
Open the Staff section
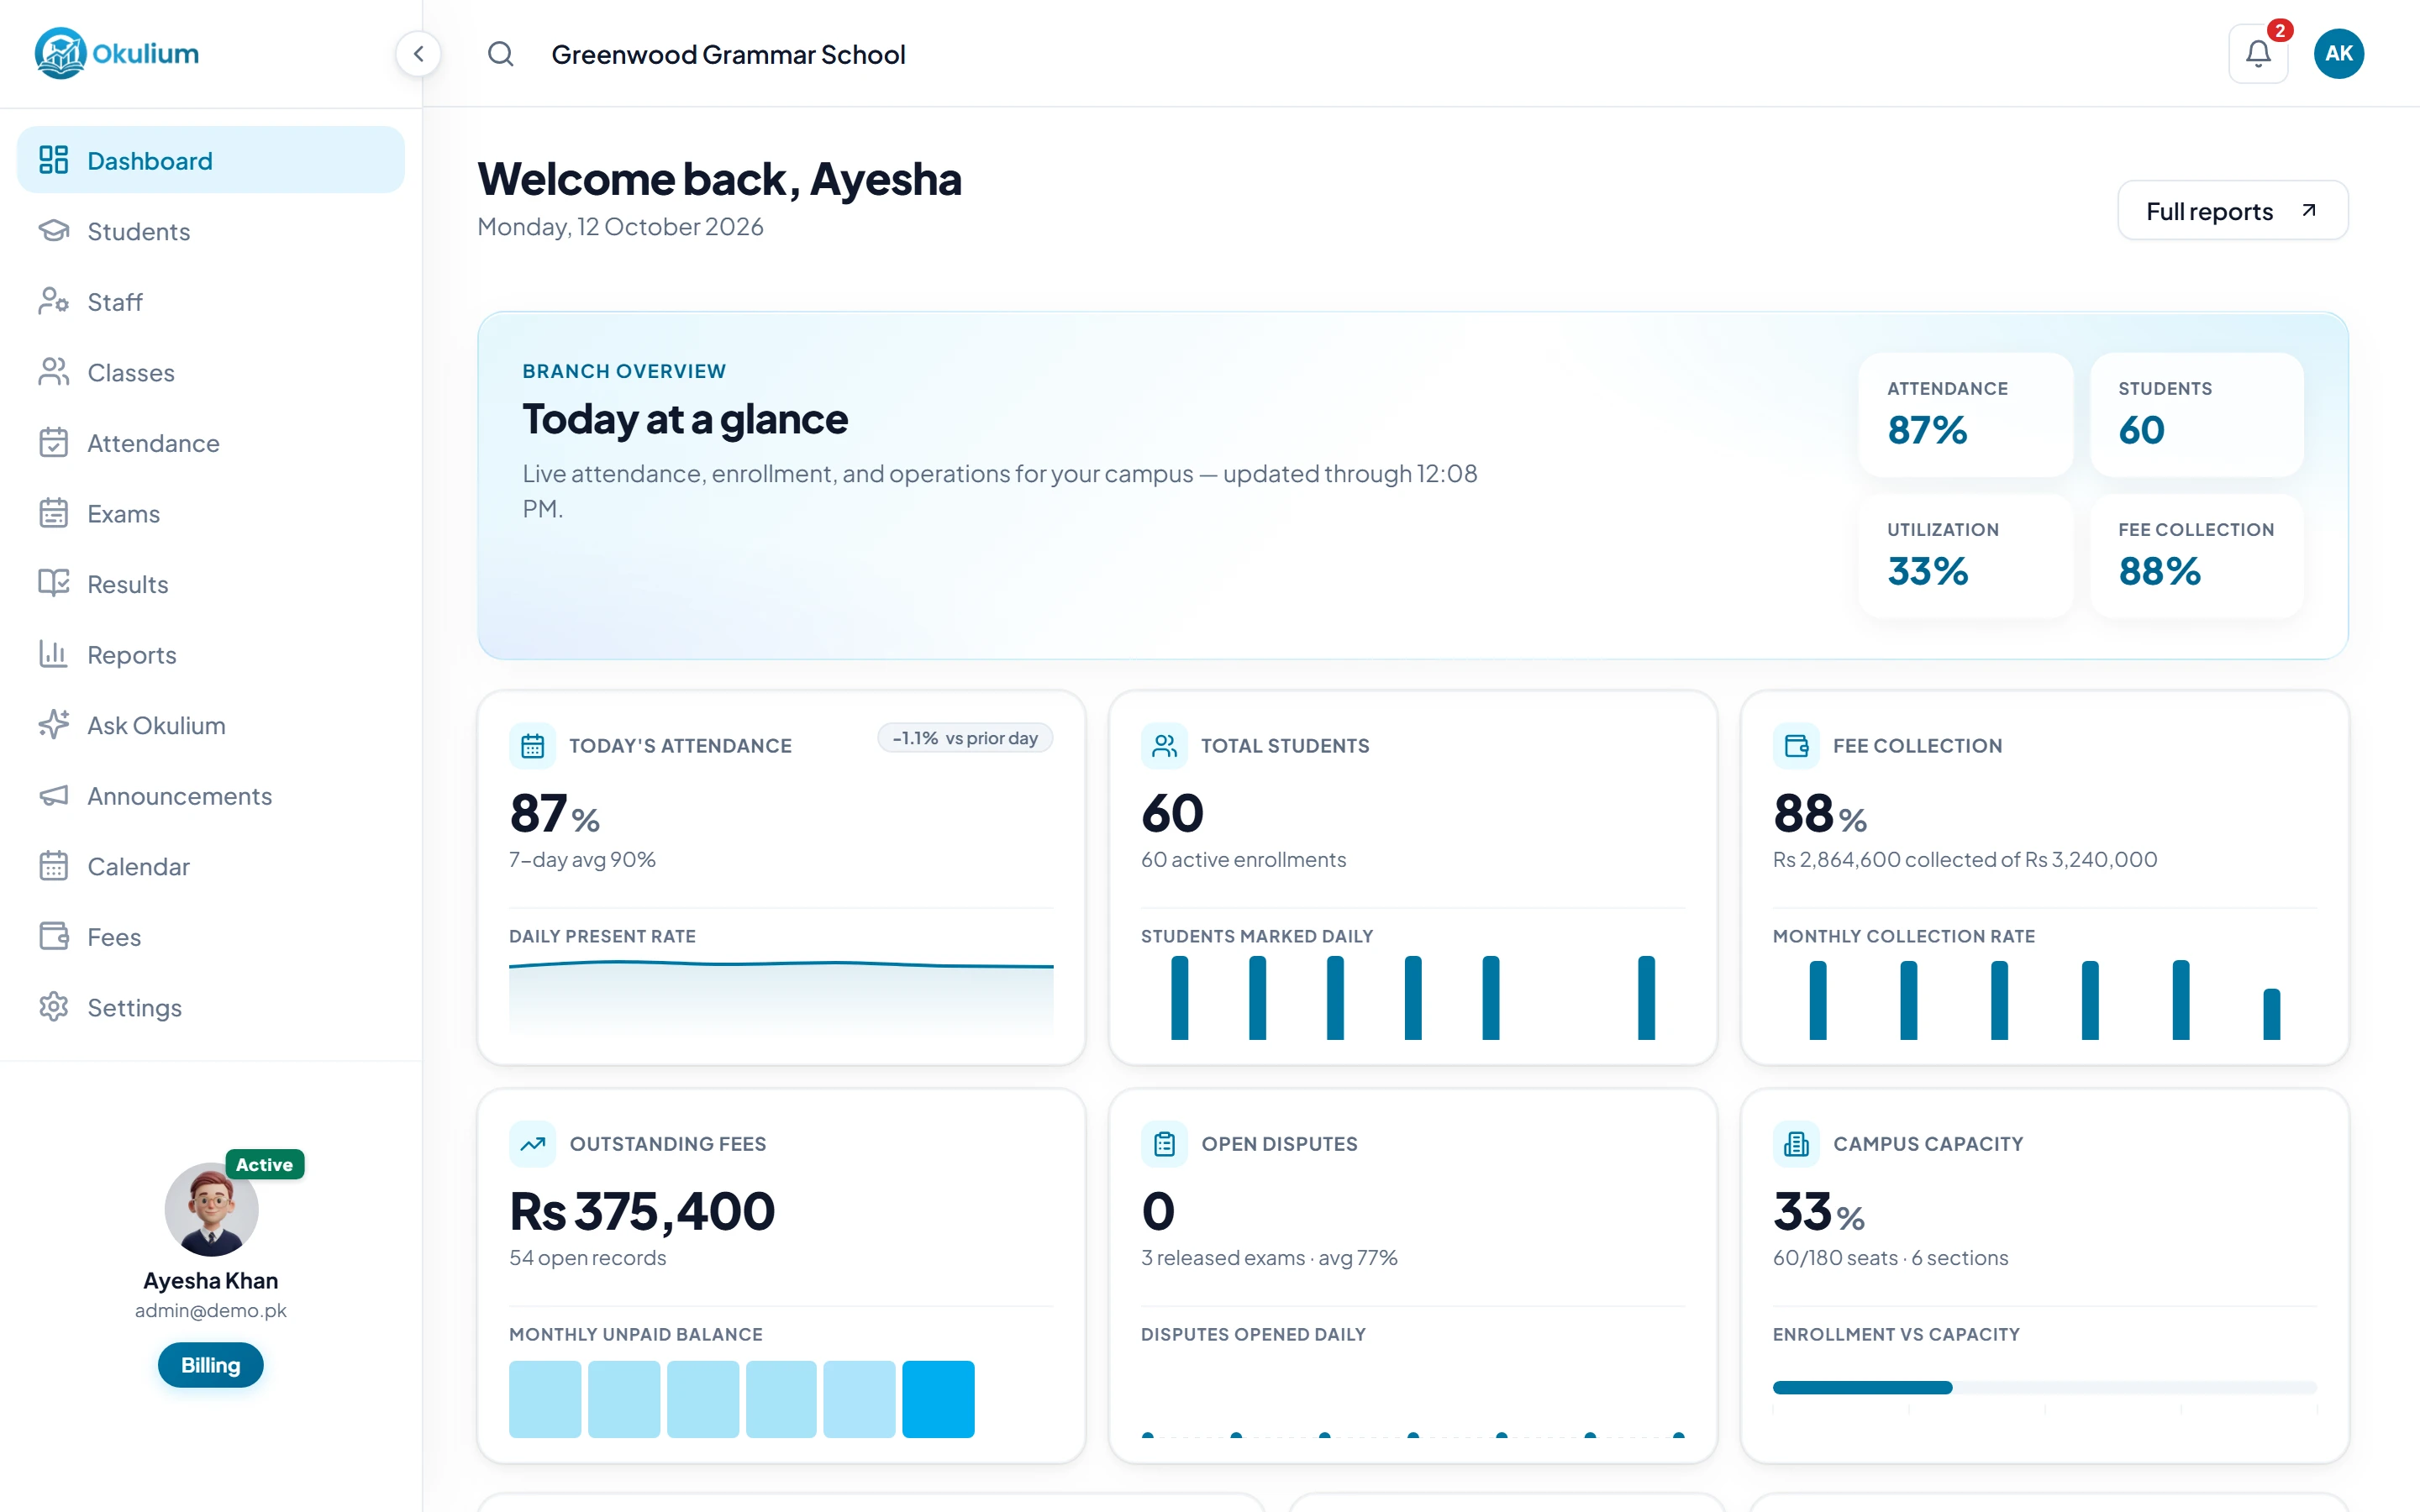click(211, 302)
